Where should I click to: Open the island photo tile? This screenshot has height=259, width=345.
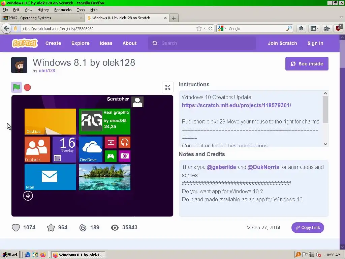[104, 177]
